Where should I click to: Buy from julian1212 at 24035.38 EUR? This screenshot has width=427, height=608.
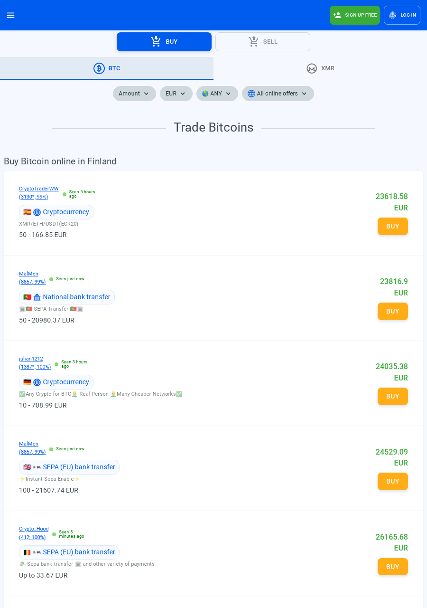392,396
